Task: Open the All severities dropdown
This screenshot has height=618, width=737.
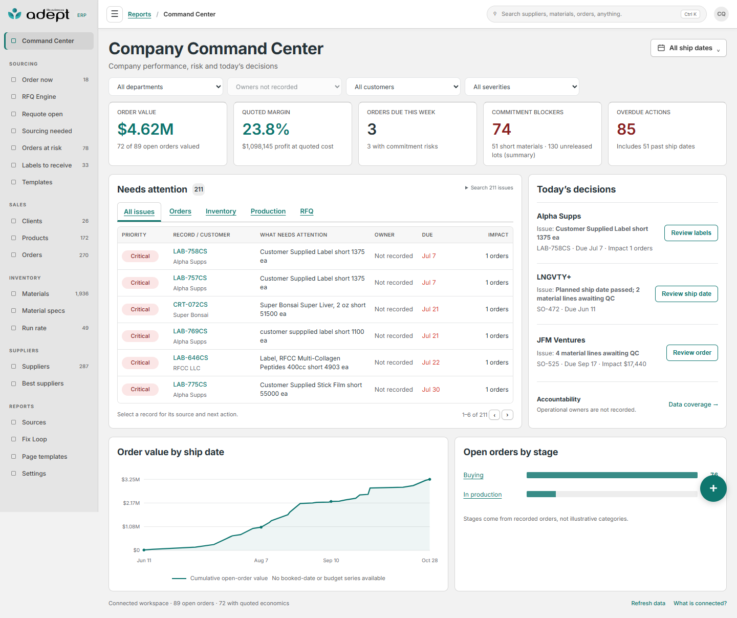Action: click(522, 87)
